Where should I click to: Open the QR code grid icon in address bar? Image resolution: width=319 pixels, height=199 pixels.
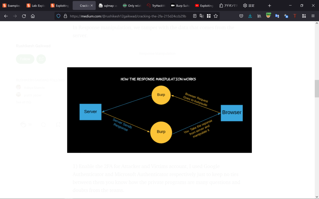tap(209, 16)
